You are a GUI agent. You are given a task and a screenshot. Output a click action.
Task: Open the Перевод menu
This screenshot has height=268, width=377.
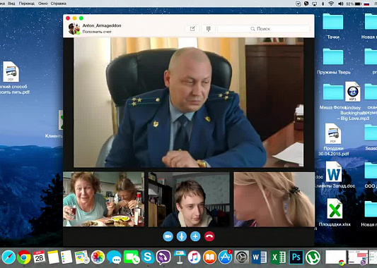[x=27, y=4]
